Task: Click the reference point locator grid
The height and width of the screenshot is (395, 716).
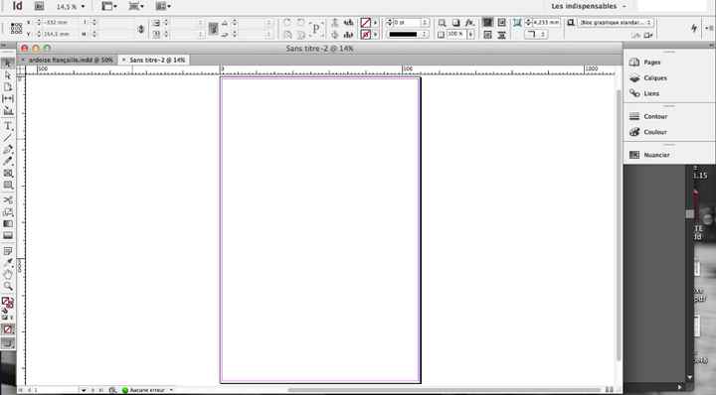Action: (17, 28)
